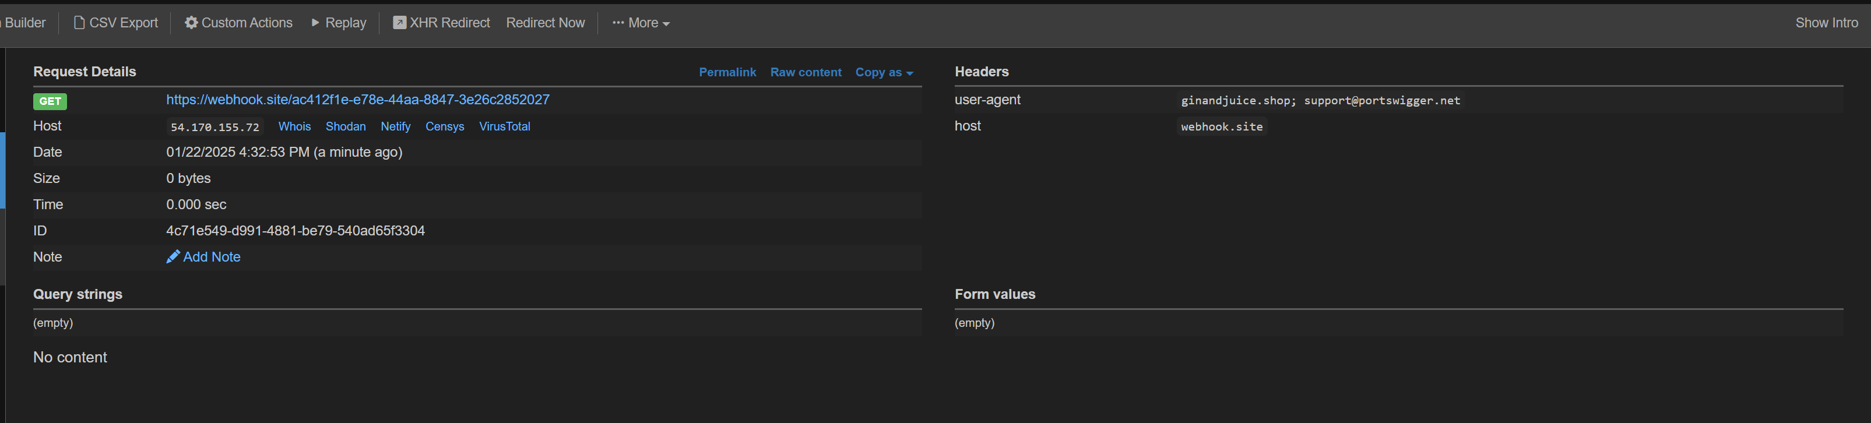Search the host IP on Censys

click(445, 126)
